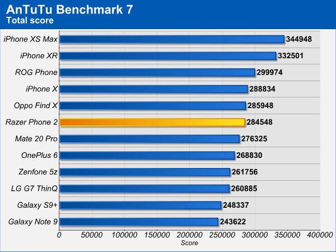Image resolution: width=336 pixels, height=252 pixels.
Task: Click the 50000 axis tick label
Action: [92, 235]
